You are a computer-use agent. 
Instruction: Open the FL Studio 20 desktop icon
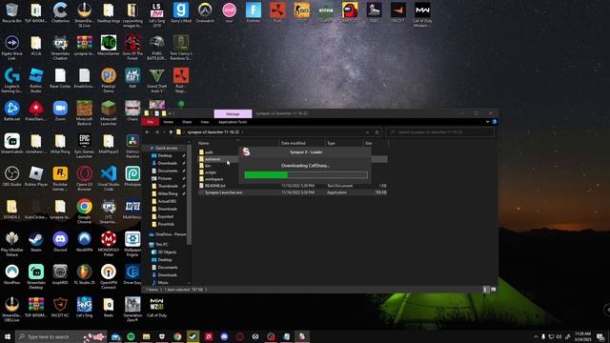(x=84, y=274)
